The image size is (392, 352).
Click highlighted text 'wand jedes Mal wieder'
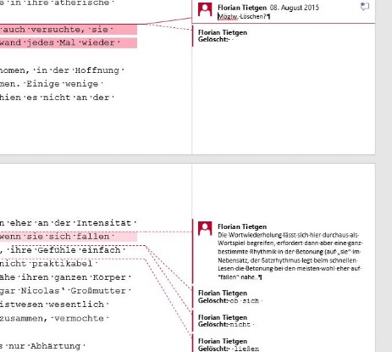60,42
